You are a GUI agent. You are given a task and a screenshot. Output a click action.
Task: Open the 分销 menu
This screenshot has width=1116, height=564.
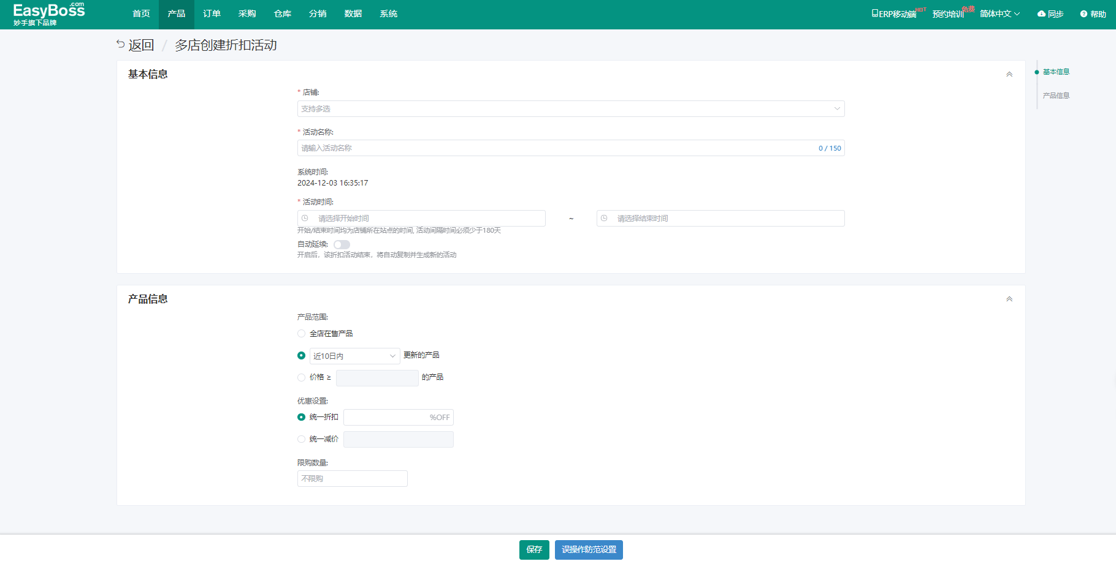coord(318,14)
